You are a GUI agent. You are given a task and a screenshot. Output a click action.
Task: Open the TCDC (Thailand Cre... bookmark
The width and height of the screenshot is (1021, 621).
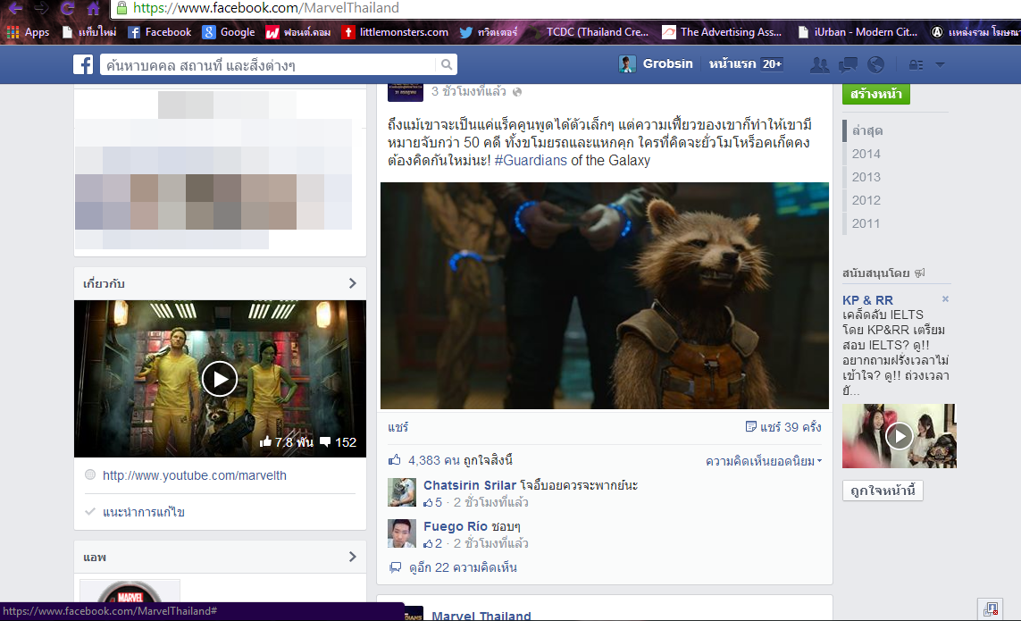click(589, 32)
